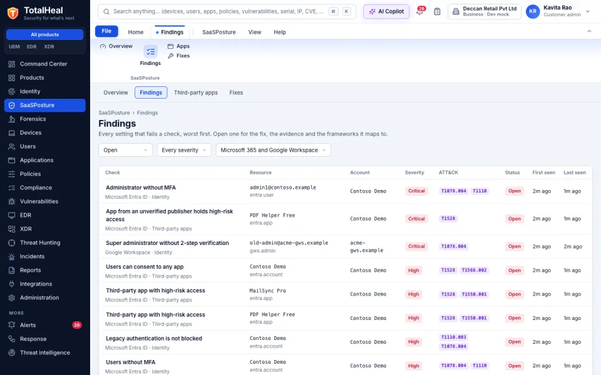
Task: Click SaaSPosture breadcrumb link
Action: [114, 113]
